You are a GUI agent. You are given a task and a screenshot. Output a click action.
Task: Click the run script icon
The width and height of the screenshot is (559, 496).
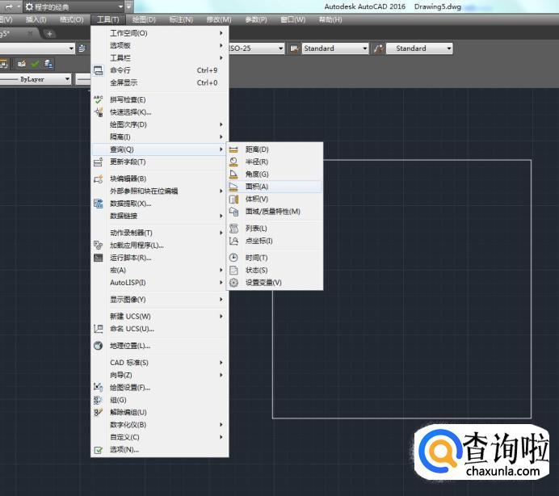tap(98, 258)
